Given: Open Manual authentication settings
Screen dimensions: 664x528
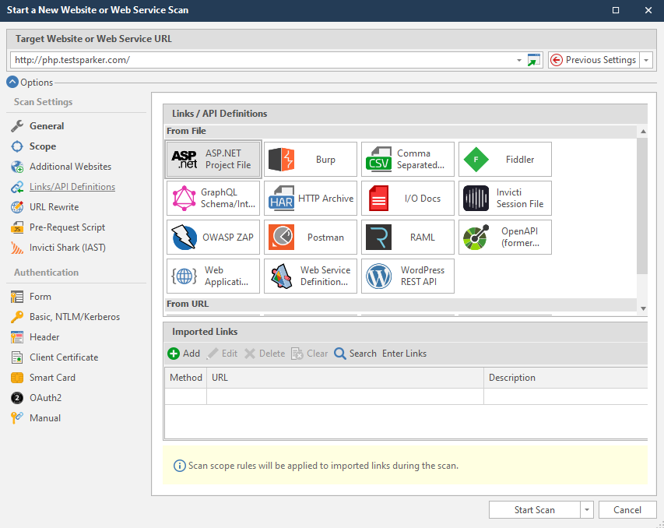Looking at the screenshot, I should pyautogui.click(x=45, y=418).
